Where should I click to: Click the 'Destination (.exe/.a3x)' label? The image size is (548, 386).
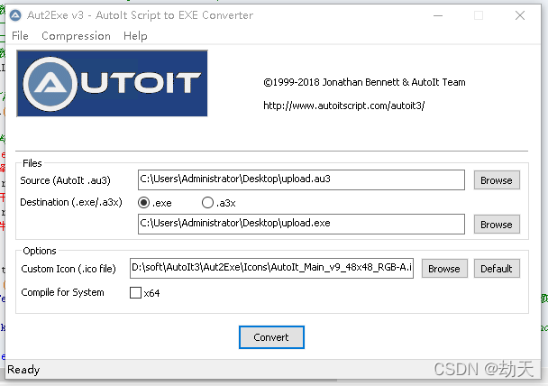pyautogui.click(x=71, y=202)
